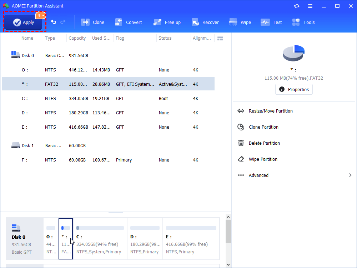Open the Clone tool
This screenshot has height=268, width=357.
click(93, 22)
